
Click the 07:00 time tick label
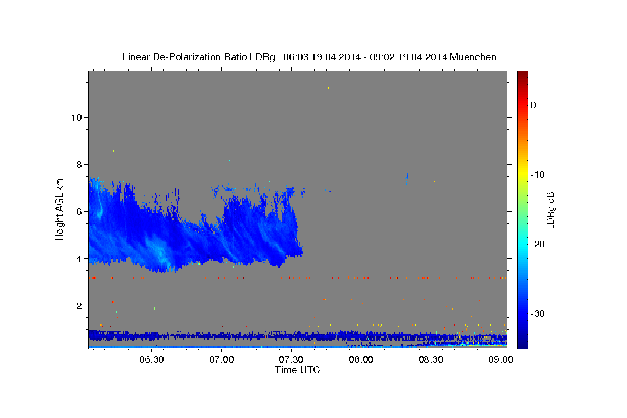point(221,360)
